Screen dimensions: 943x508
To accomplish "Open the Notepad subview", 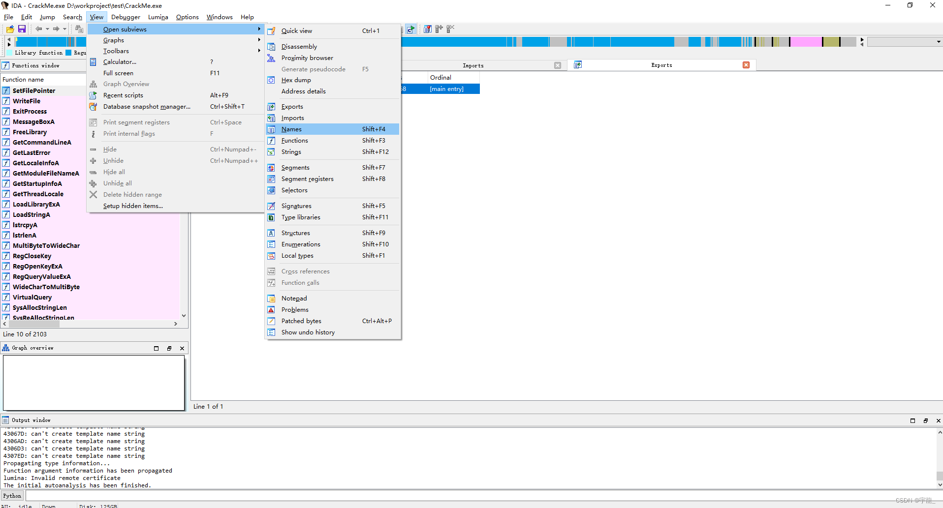I will 333,299.
